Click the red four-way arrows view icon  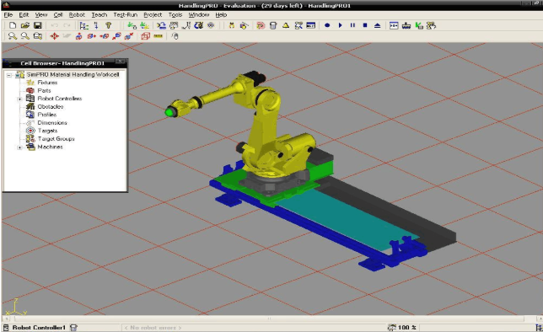54,35
